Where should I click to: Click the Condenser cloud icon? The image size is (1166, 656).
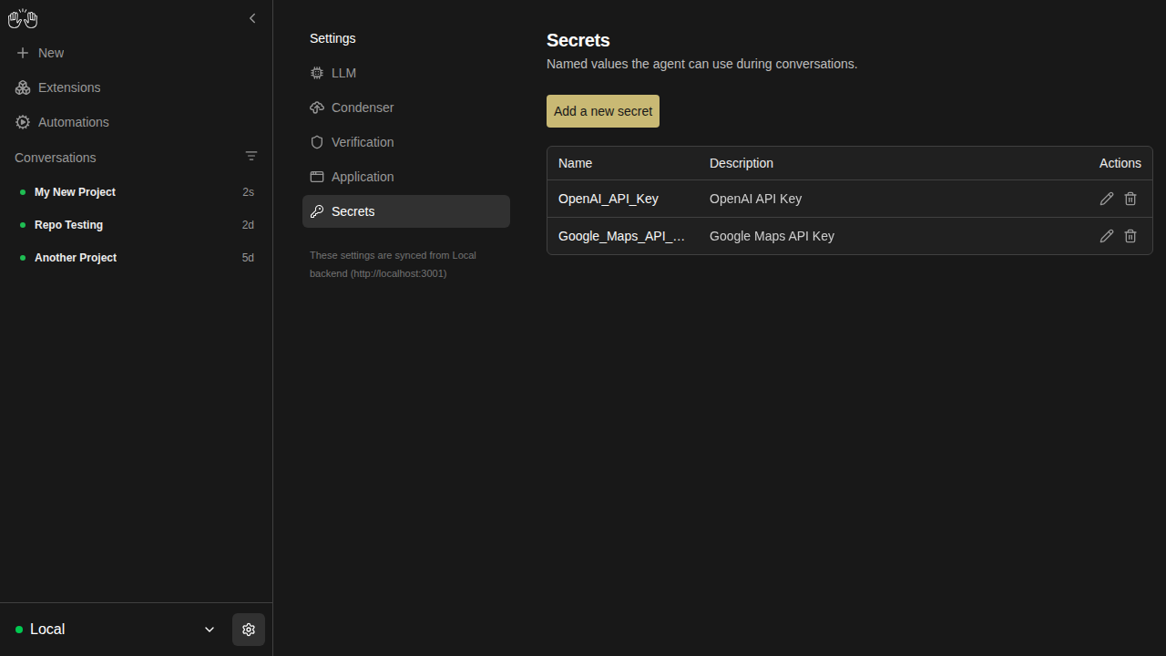point(317,108)
